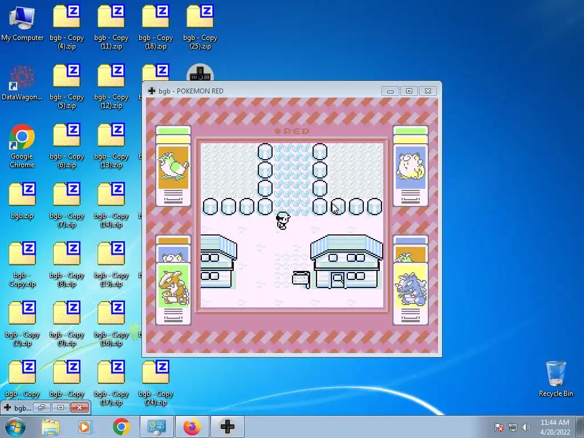584x438 pixels.
Task: Select bgb - Copy (13).zip file
Action: tap(111, 145)
